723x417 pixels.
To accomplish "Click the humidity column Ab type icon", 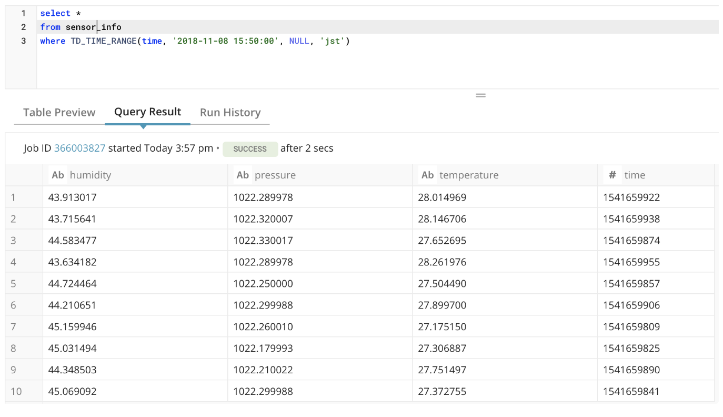I will [58, 175].
